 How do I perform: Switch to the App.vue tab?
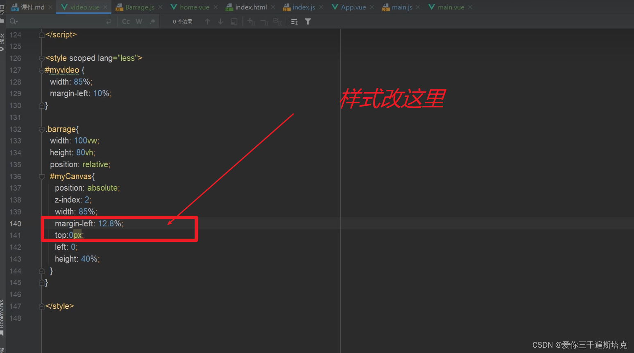353,7
